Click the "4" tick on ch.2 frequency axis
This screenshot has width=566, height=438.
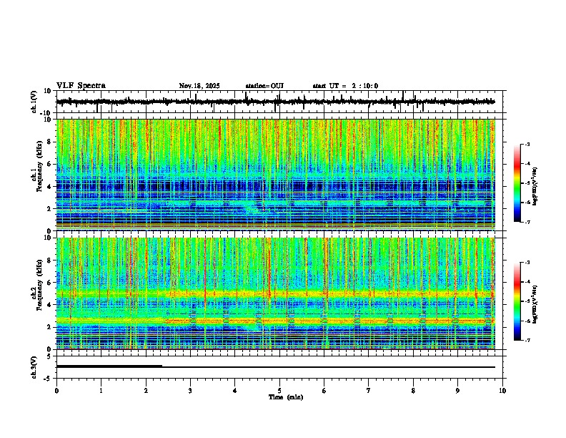coord(49,305)
